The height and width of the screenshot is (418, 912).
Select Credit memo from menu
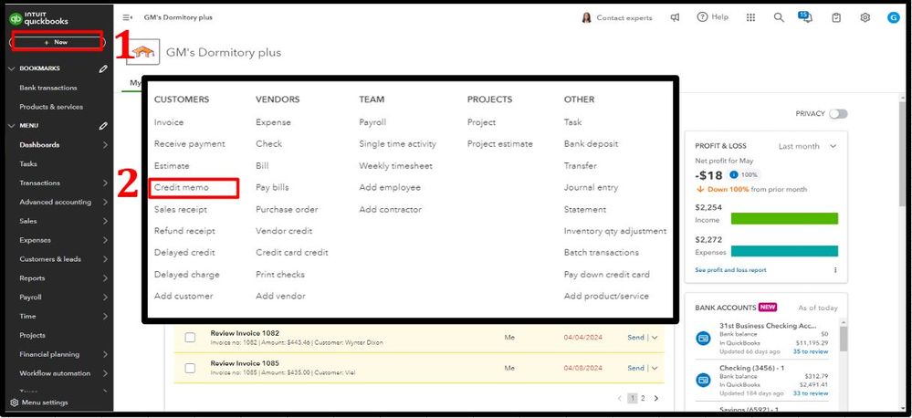pos(181,188)
